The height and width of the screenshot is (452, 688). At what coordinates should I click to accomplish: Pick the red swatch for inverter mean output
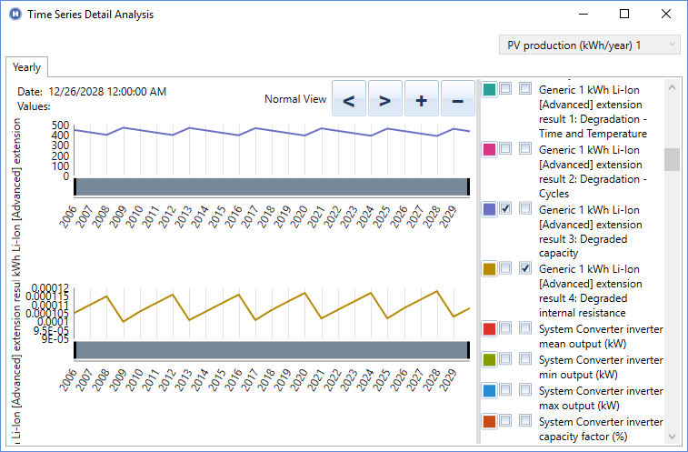tap(490, 329)
